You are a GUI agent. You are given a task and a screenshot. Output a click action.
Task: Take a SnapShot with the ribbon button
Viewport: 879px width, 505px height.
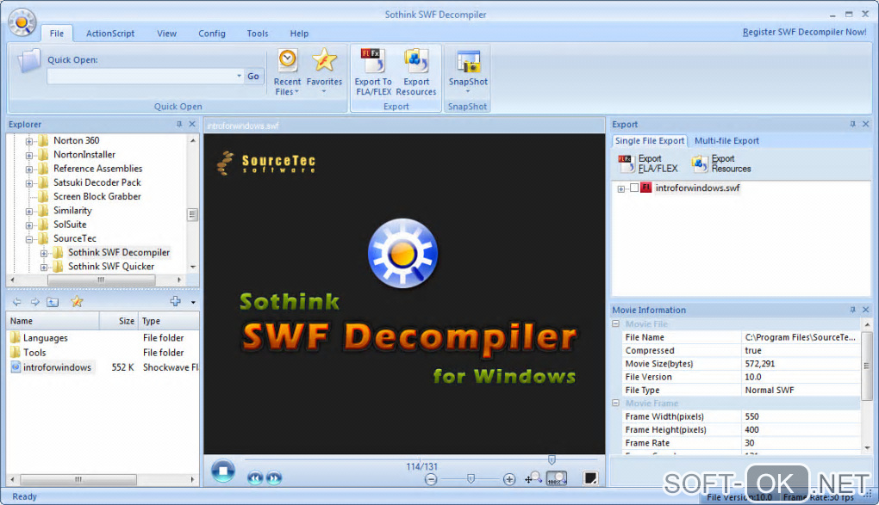[x=468, y=71]
